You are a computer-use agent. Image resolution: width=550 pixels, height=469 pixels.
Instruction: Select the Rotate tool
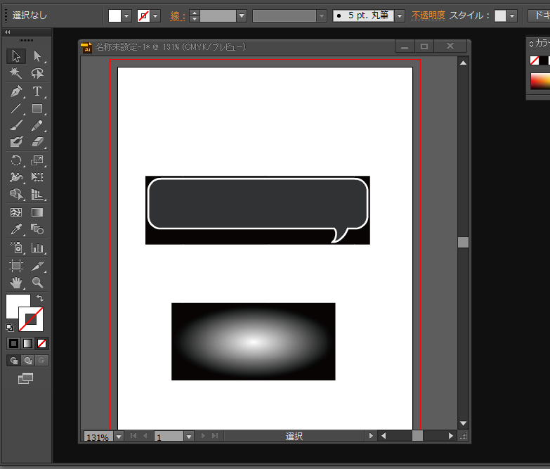(16, 160)
